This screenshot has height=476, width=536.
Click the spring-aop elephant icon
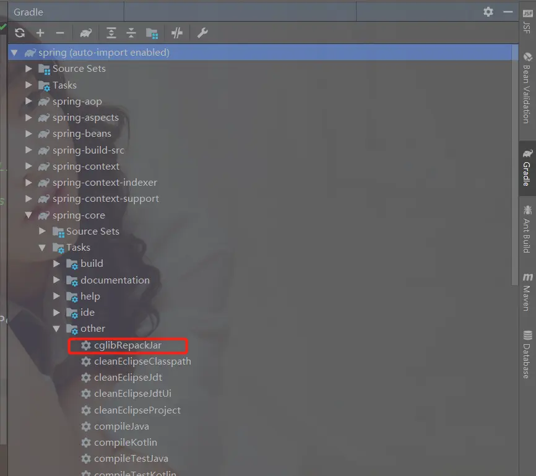click(44, 102)
